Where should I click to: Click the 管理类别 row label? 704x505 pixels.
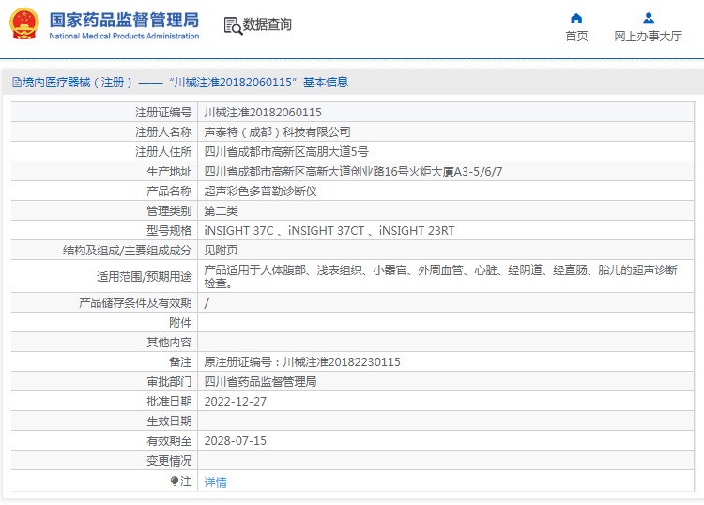(x=169, y=210)
